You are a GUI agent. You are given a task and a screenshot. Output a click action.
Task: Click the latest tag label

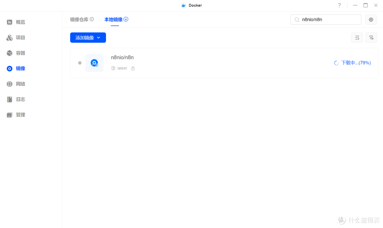122,68
